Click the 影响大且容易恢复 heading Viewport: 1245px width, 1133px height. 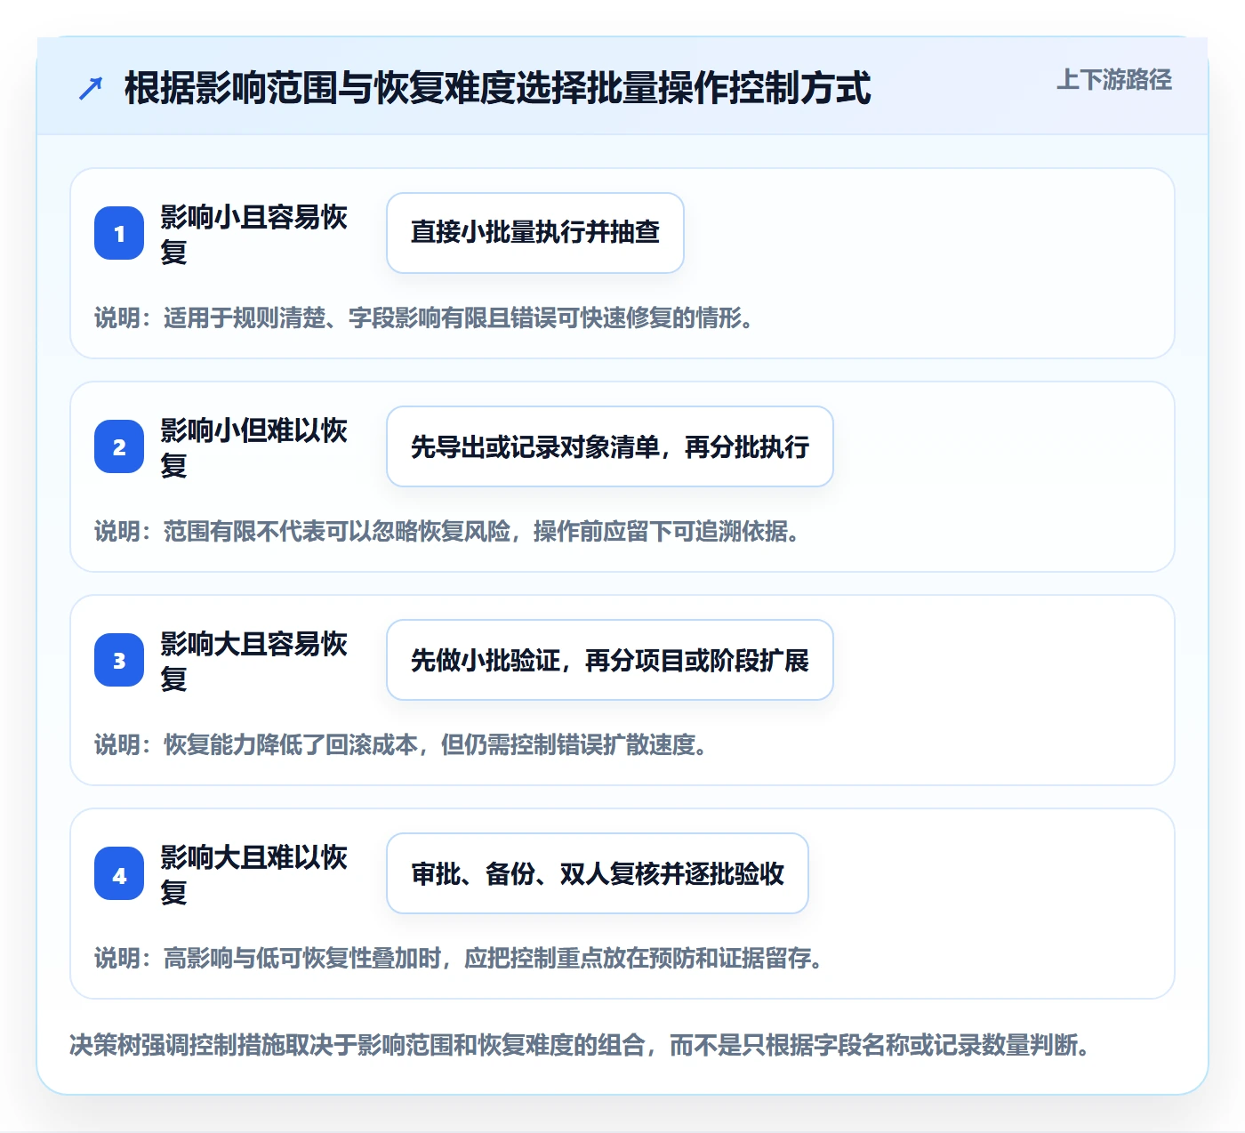point(254,661)
